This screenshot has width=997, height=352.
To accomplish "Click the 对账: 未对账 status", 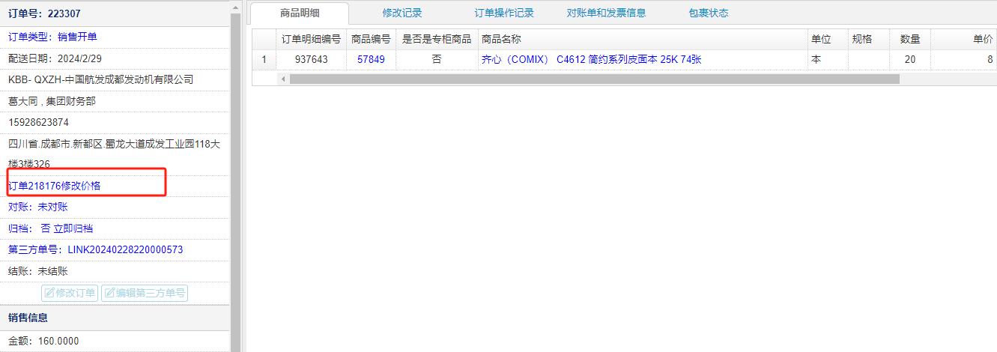I will click(x=37, y=207).
